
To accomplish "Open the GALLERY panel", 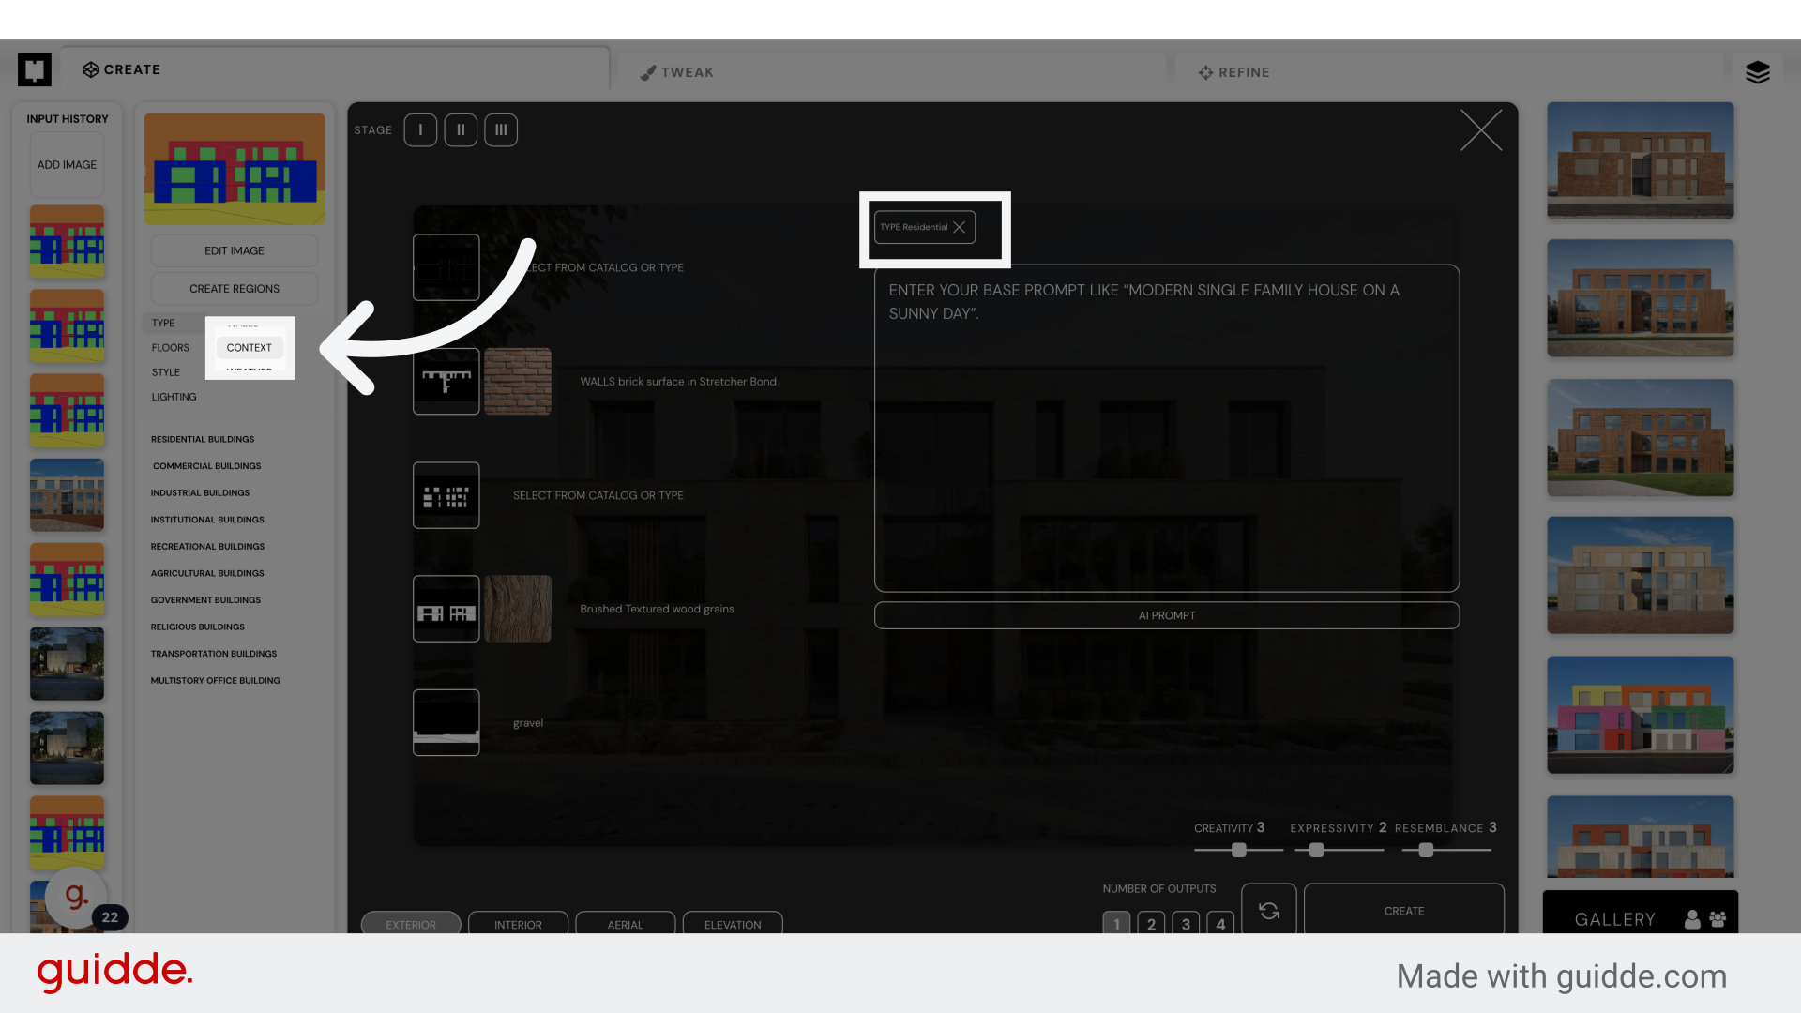I will click(x=1614, y=919).
